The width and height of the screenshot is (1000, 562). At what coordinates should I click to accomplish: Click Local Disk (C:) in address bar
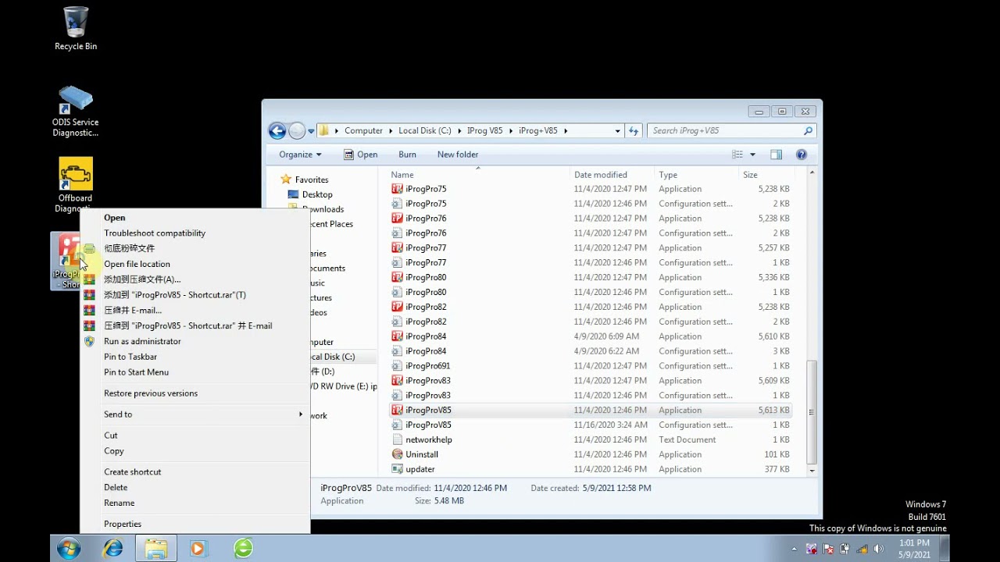click(x=425, y=130)
